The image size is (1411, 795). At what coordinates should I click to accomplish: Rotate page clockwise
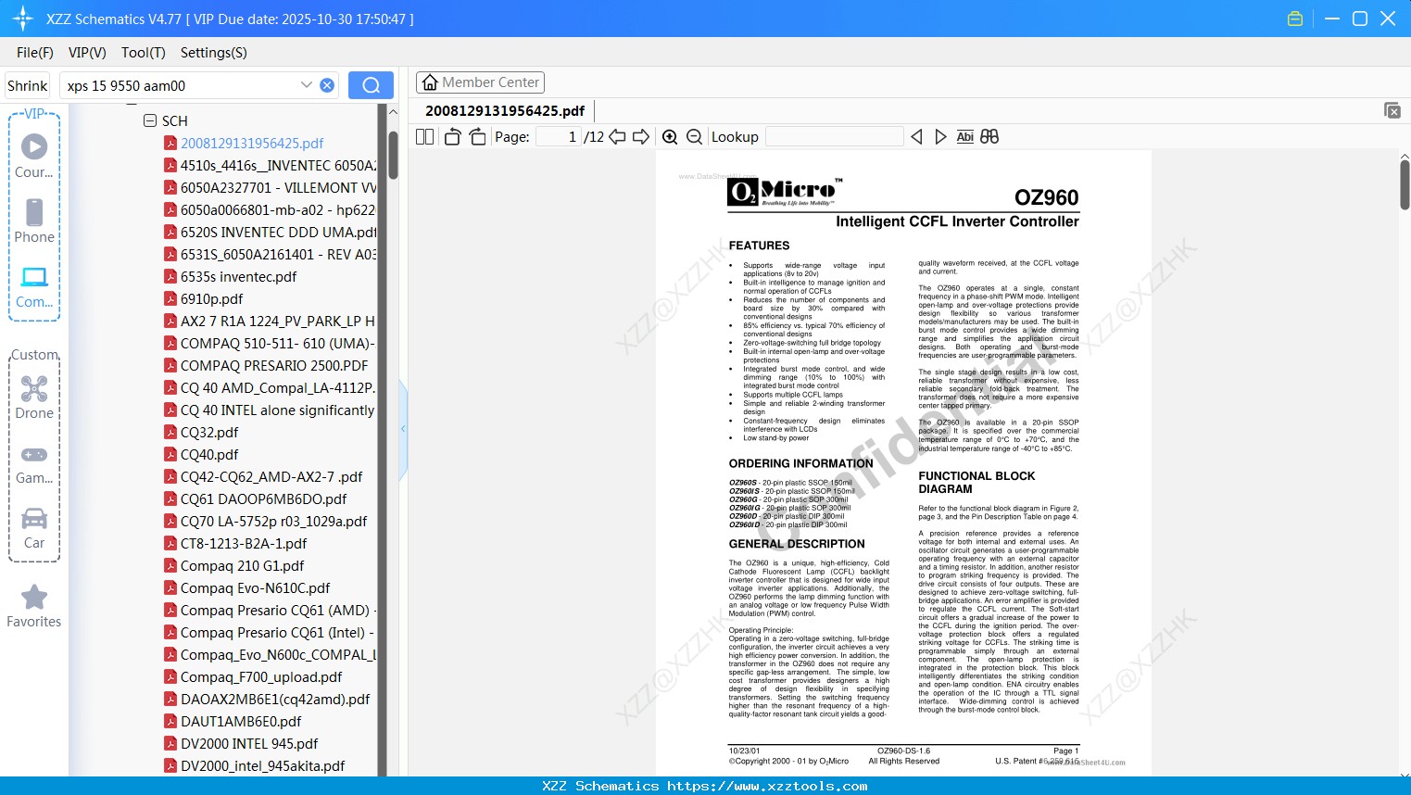tap(477, 137)
